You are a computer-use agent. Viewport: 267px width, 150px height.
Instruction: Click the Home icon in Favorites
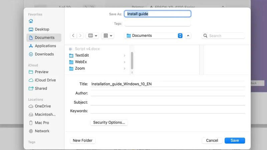[x=31, y=21]
